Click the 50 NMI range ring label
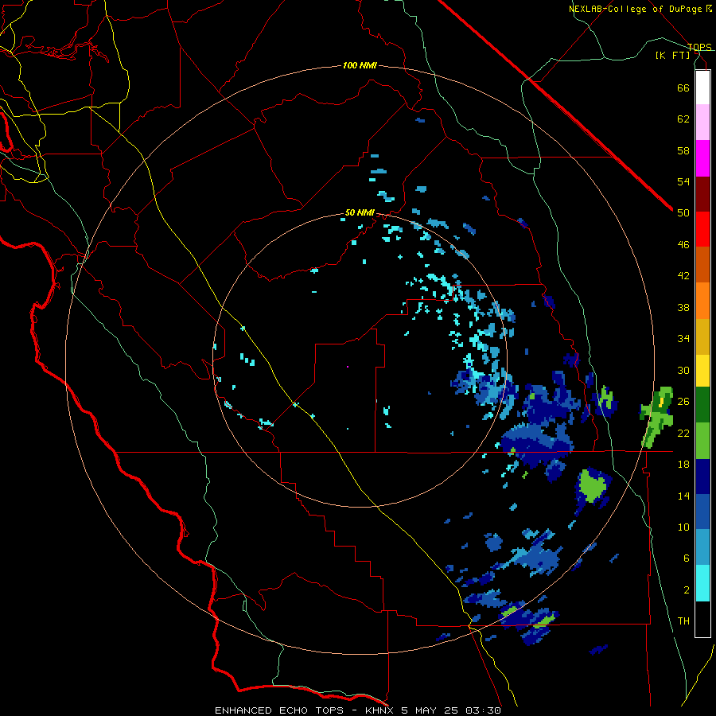 360,212
